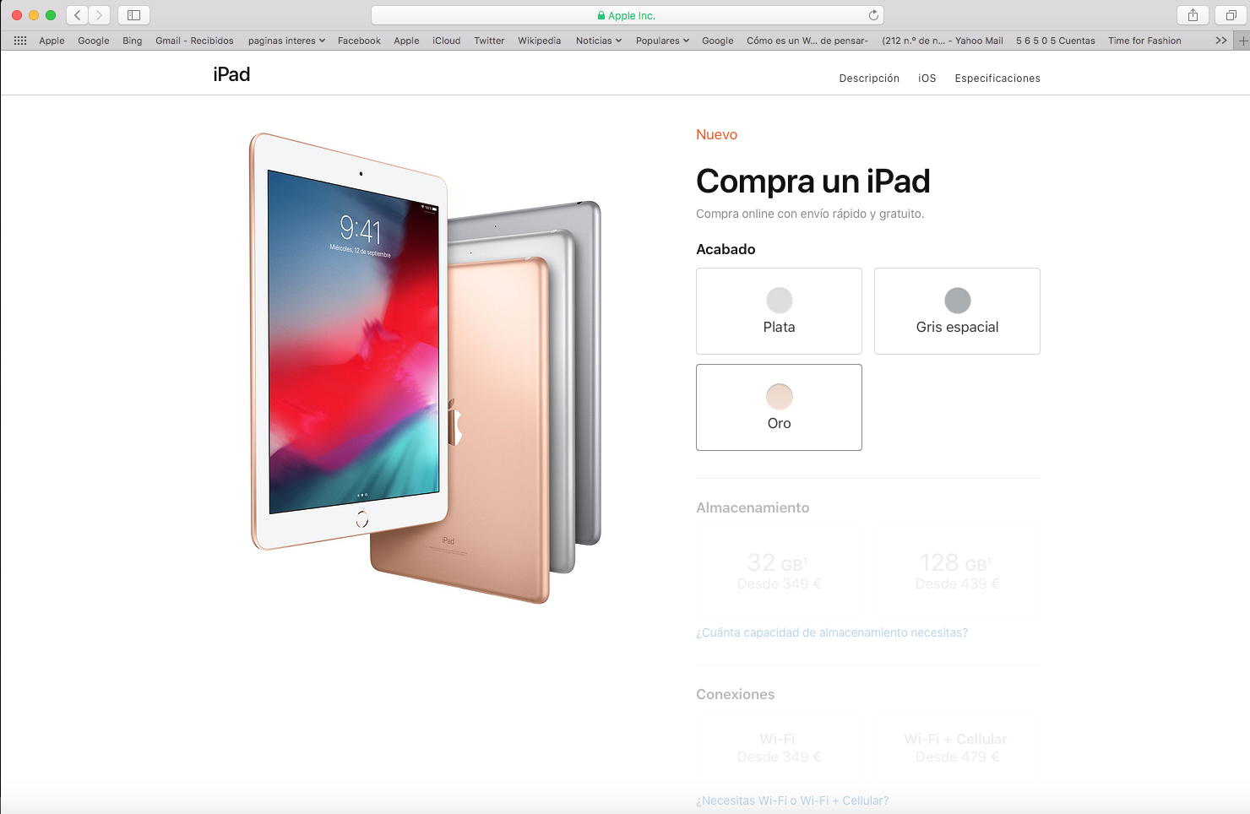Add a new tab with plus icon
1250x814 pixels.
click(1242, 41)
